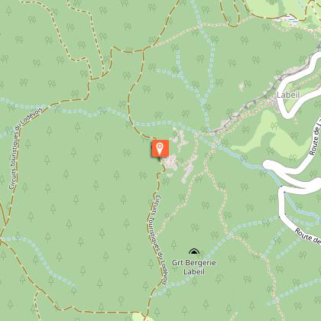Image resolution: width=321 pixels, height=321 pixels.
Task: Open the Grt Bergerie Labeil place label
Action: pyautogui.click(x=194, y=267)
